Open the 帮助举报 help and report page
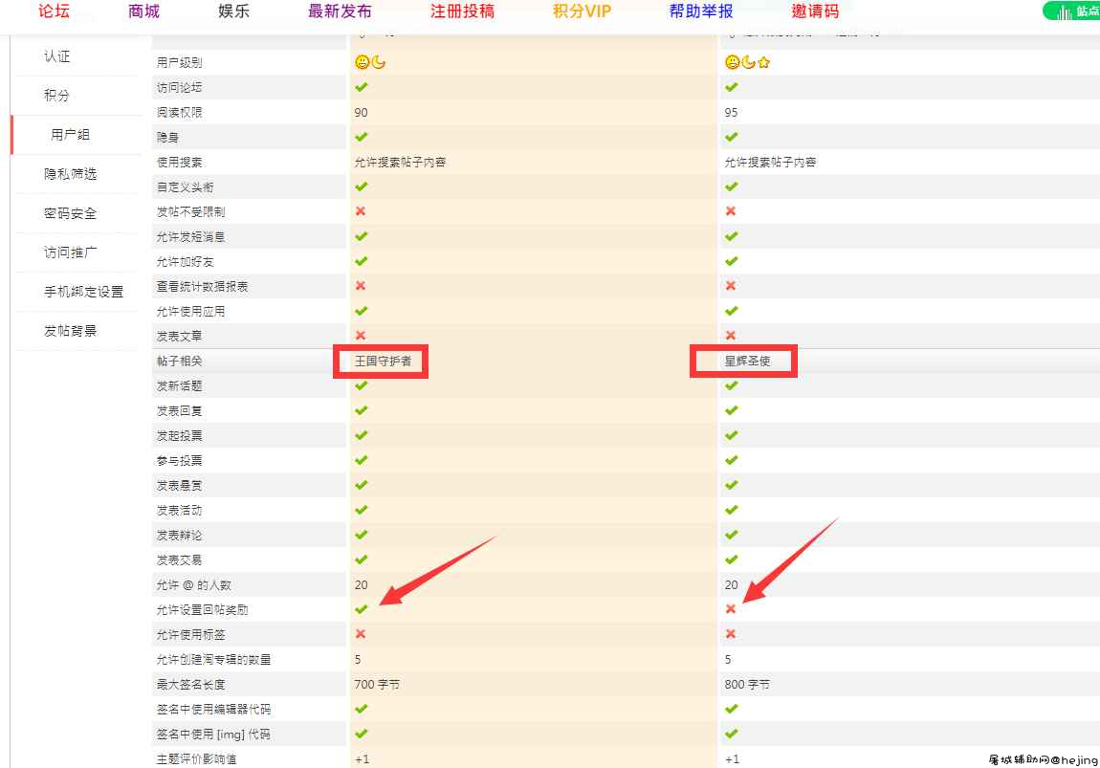 pyautogui.click(x=701, y=11)
